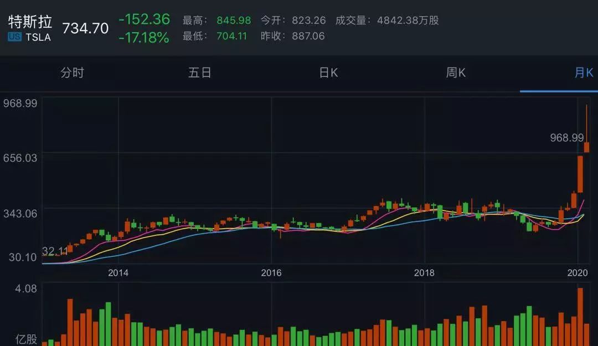Click the -17.18% percent change value
The width and height of the screenshot is (598, 346).
click(x=144, y=38)
